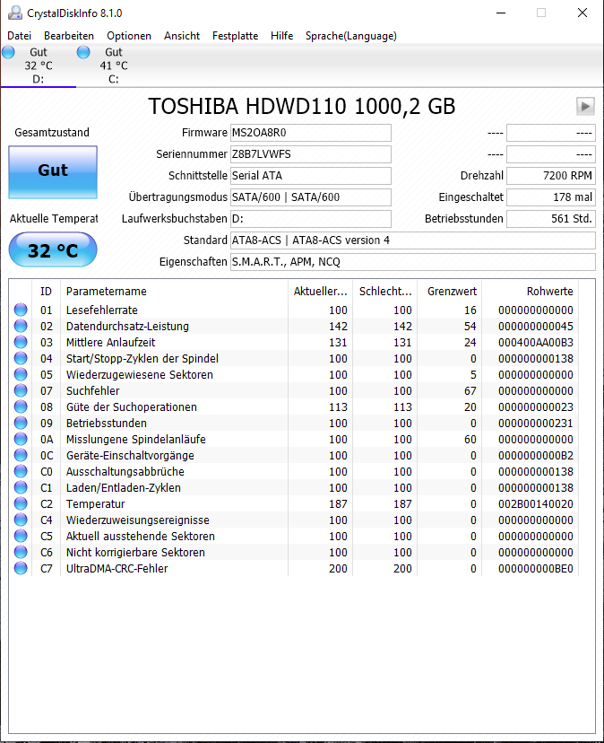This screenshot has width=604, height=743.
Task: Open the Bearbeiten menu
Action: [69, 36]
